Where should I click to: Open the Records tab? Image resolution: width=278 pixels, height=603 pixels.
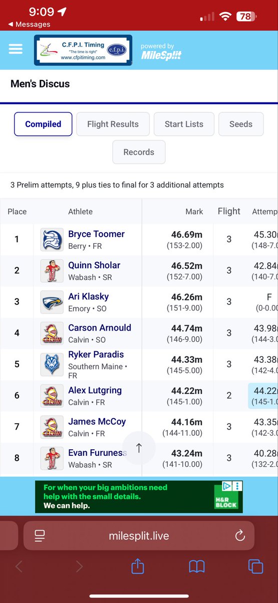[x=139, y=152]
